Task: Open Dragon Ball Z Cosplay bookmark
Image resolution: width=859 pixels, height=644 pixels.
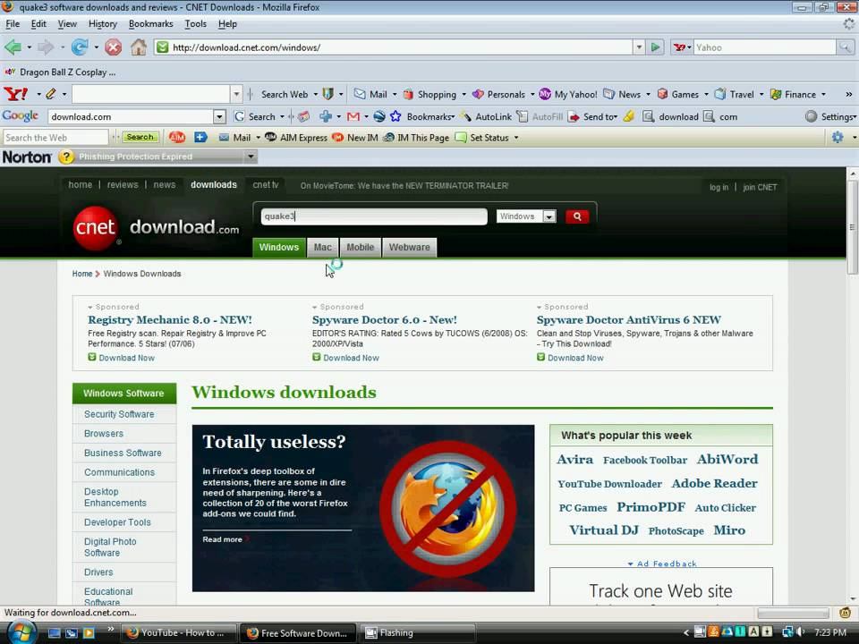Action: [60, 72]
